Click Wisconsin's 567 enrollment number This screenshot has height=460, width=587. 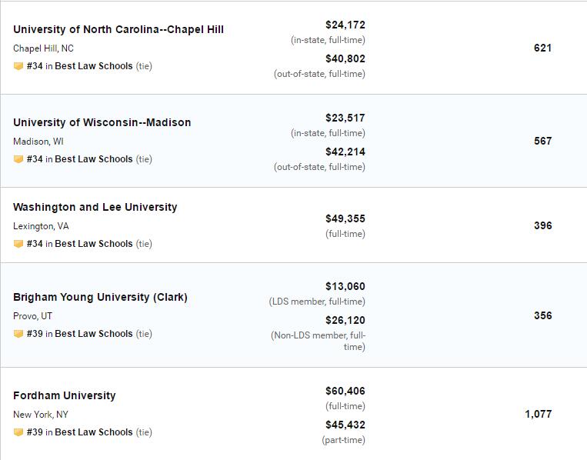(542, 141)
